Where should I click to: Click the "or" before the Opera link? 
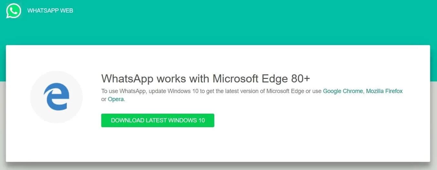coord(104,99)
